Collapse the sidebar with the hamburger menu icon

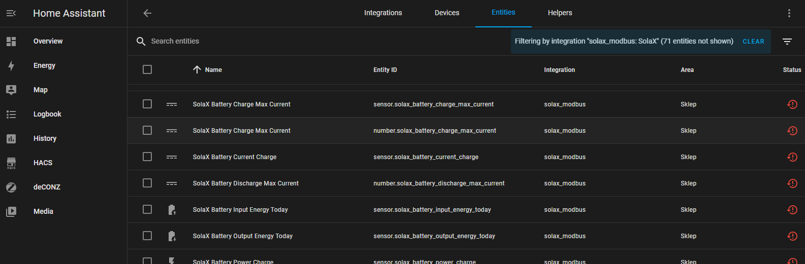(11, 13)
